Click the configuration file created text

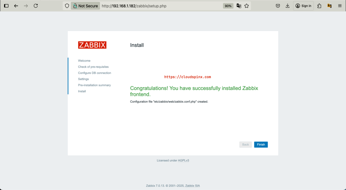pos(169,102)
